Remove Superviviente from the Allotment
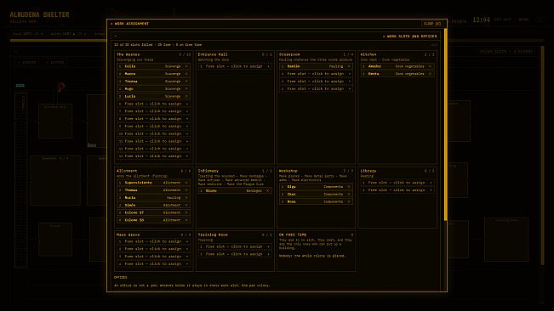Screen dimensions: 554x311 (x=186, y=183)
